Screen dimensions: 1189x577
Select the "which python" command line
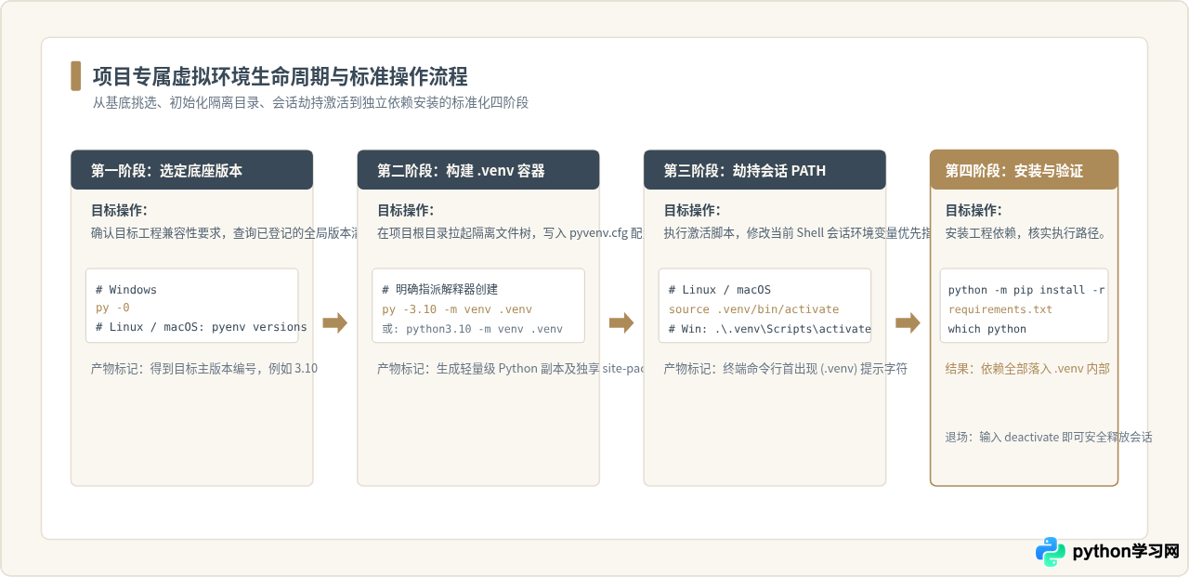click(x=987, y=329)
